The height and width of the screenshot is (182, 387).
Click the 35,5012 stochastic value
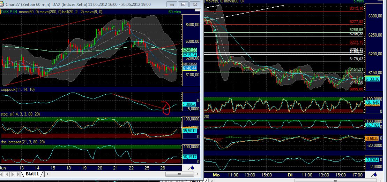click(189, 131)
